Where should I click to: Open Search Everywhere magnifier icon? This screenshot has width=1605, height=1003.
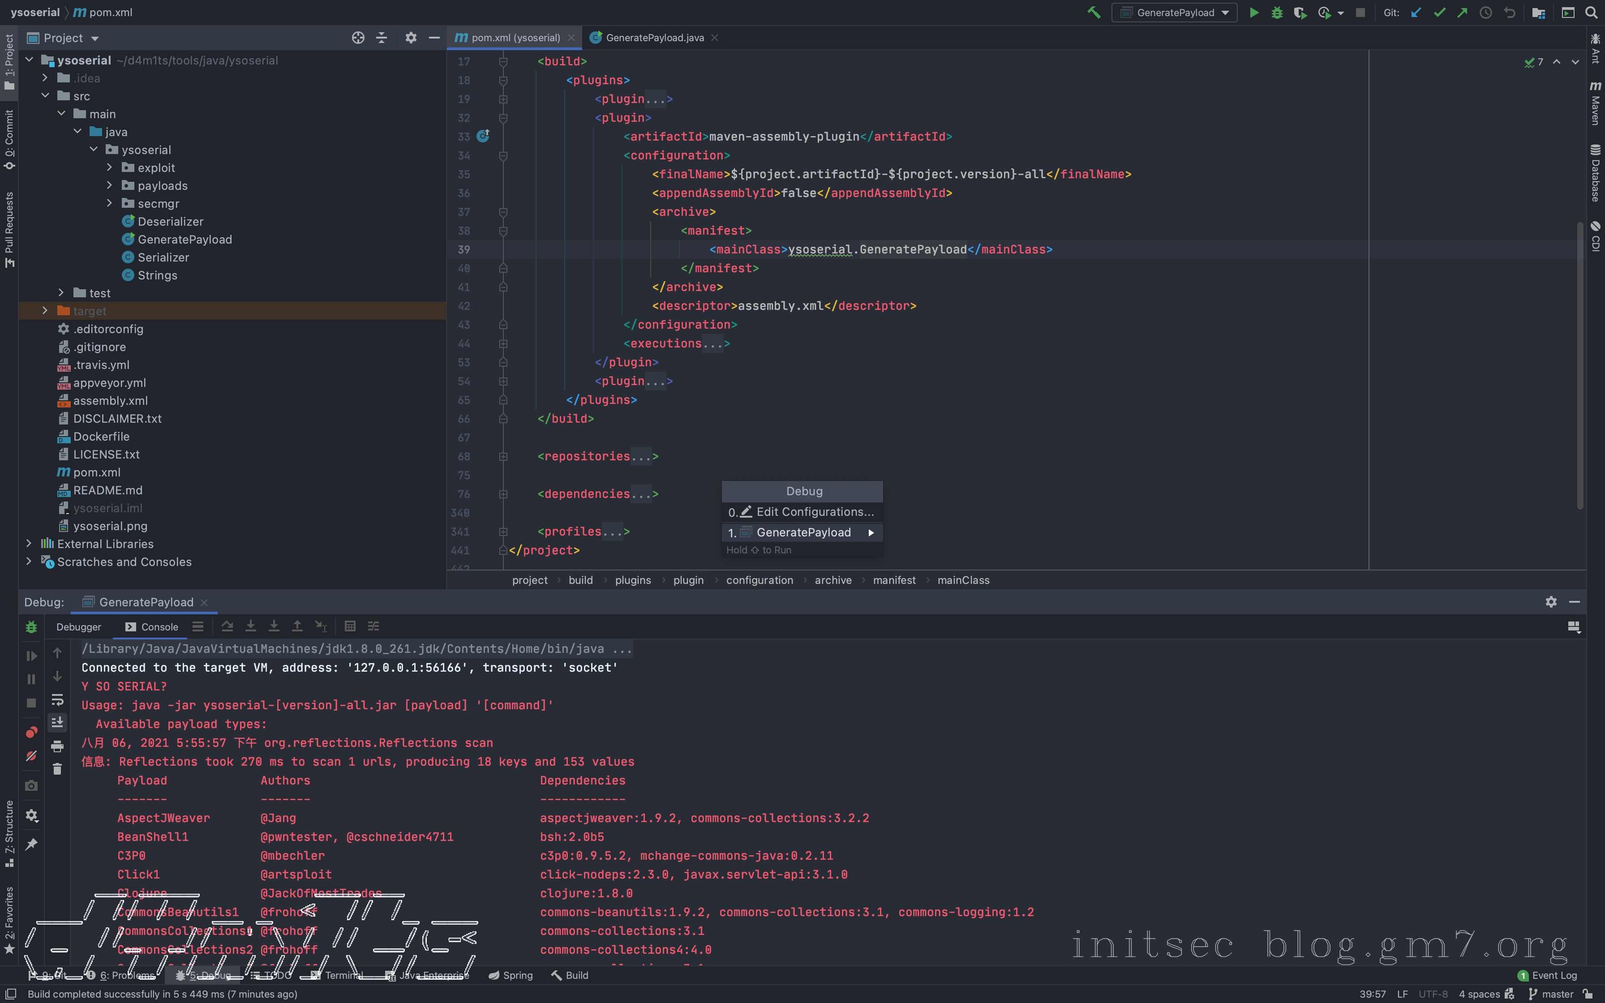click(1591, 13)
